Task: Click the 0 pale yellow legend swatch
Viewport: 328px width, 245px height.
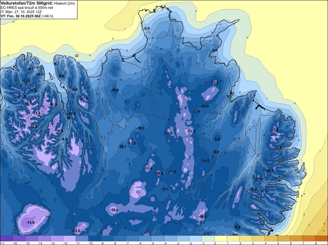Action: tap(221, 238)
